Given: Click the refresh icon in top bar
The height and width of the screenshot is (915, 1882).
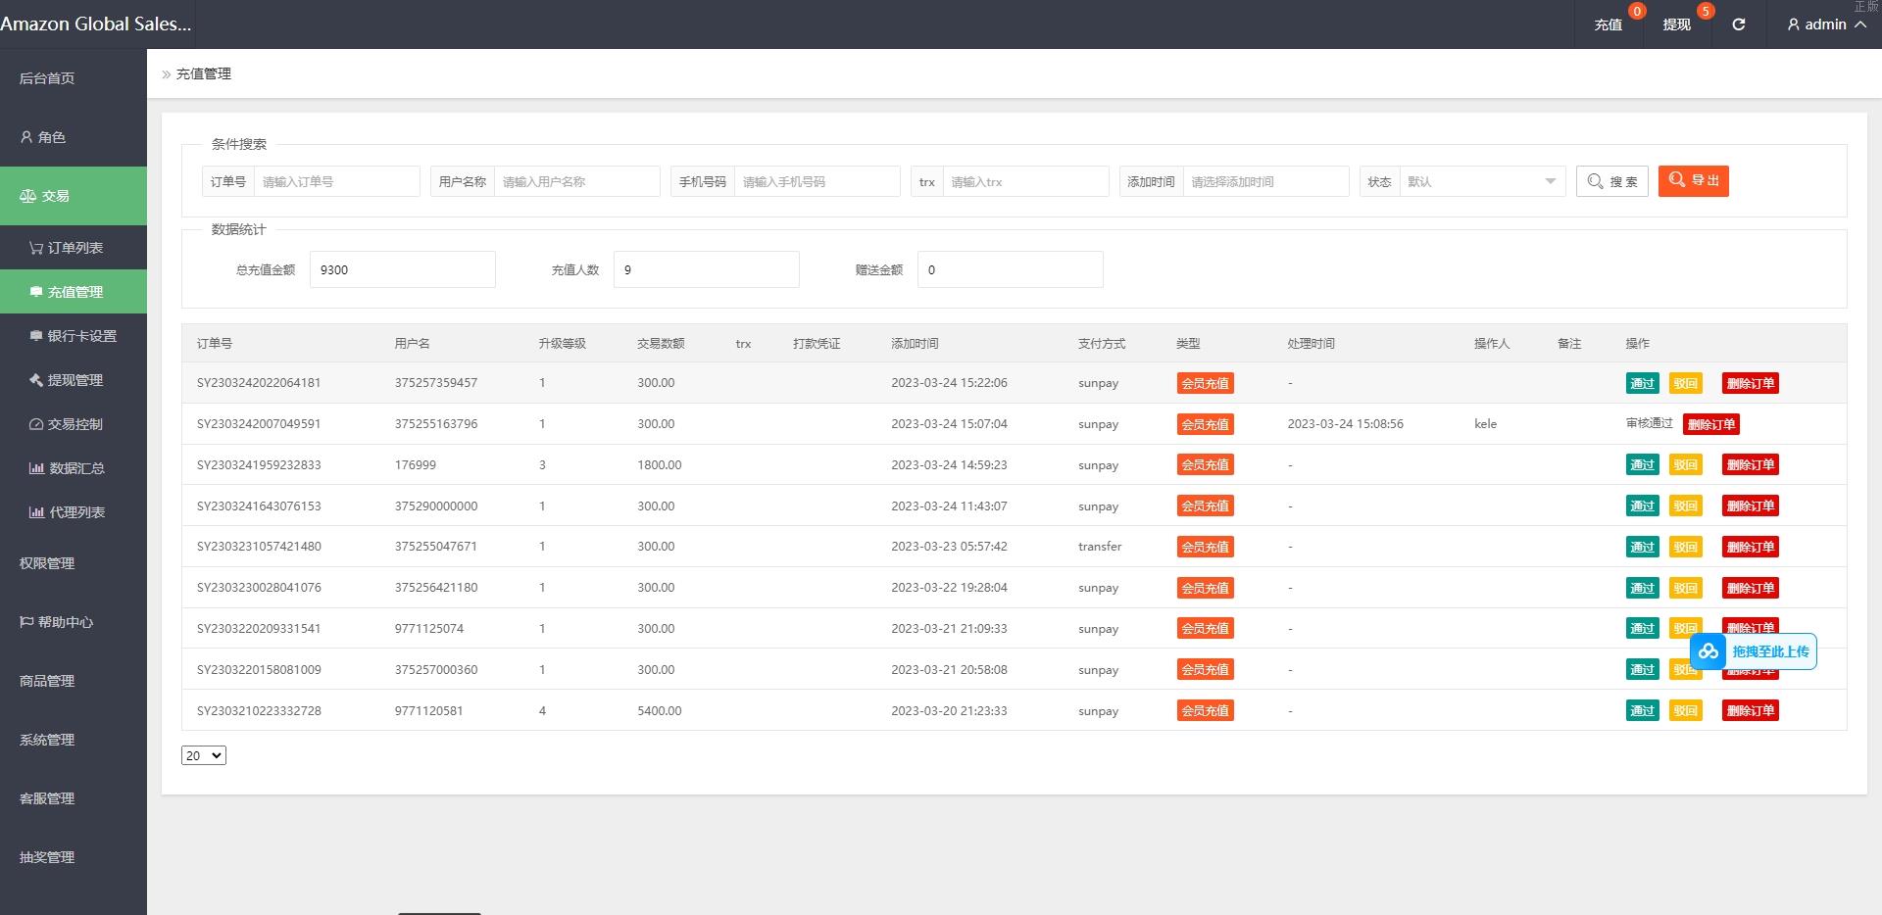Looking at the screenshot, I should tap(1738, 24).
